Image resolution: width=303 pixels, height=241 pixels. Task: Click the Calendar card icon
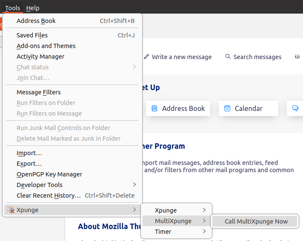[227, 108]
